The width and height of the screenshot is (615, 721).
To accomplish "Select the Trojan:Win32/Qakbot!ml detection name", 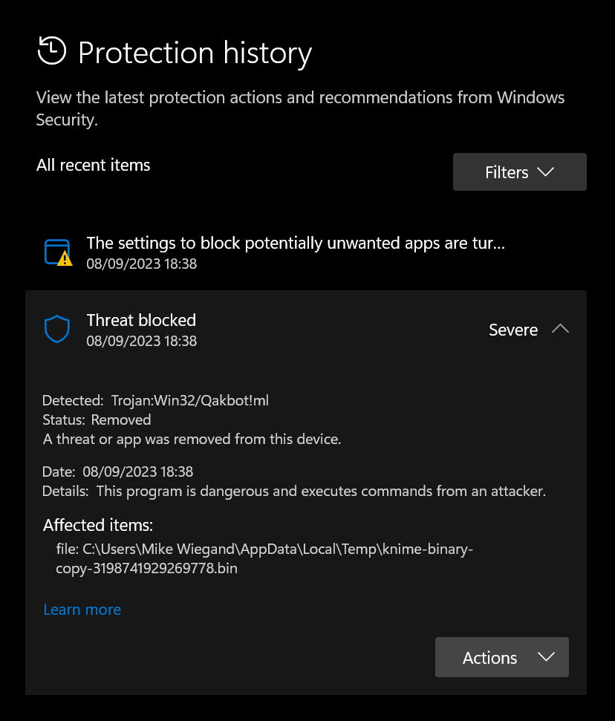I will click(x=190, y=400).
